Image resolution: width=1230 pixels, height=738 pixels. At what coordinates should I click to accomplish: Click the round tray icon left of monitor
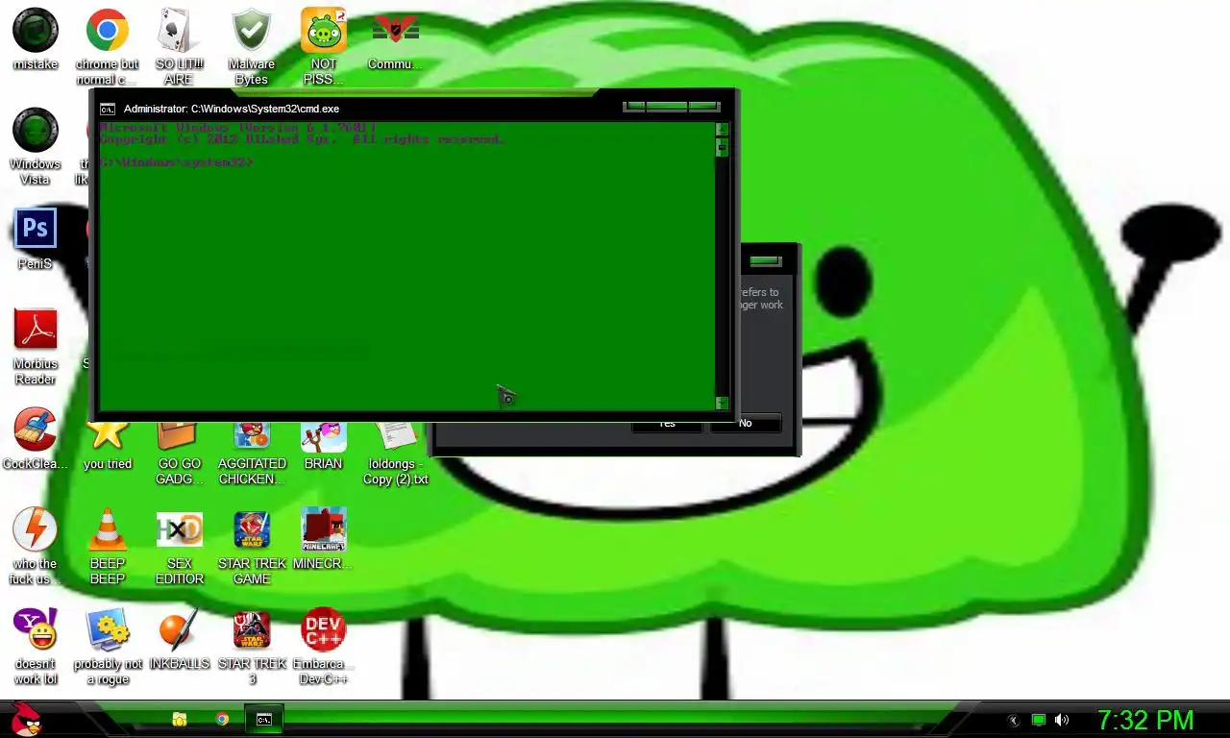coord(1013,720)
